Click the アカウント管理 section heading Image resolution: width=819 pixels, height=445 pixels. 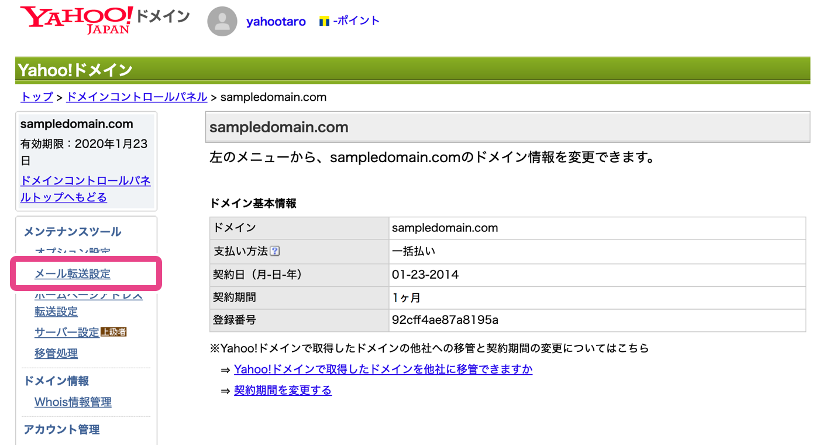pos(61,429)
